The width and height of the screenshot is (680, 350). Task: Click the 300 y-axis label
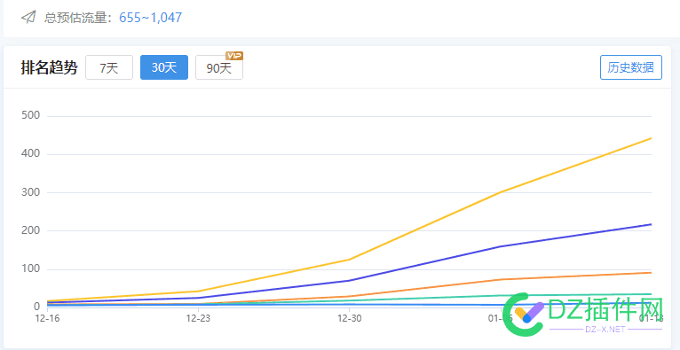[30, 192]
